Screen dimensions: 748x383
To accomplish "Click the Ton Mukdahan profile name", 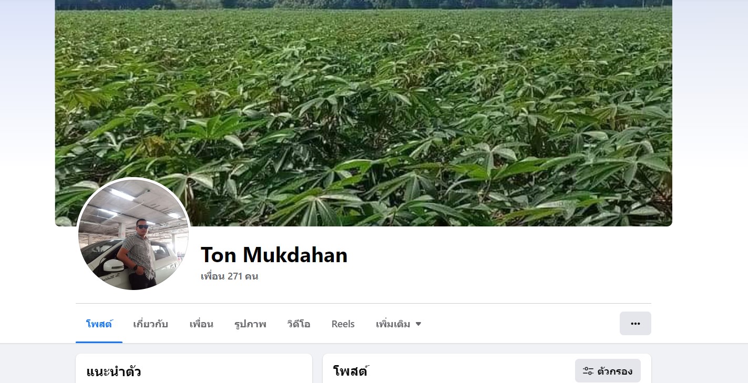I will pyautogui.click(x=274, y=255).
